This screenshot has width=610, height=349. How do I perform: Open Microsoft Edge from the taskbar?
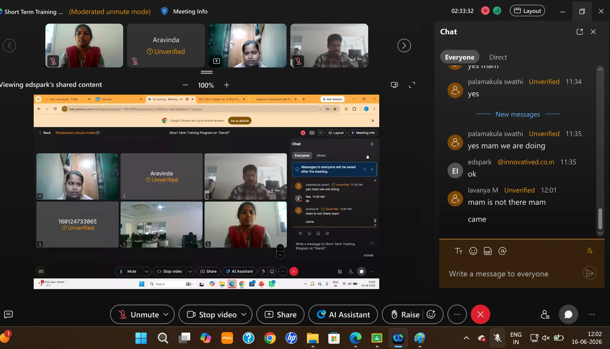coord(356,338)
